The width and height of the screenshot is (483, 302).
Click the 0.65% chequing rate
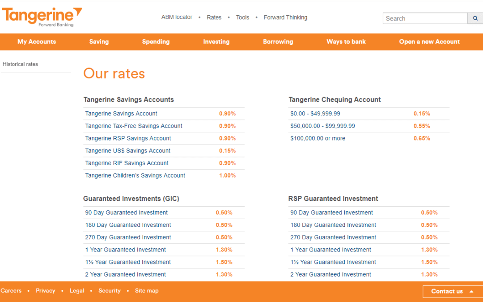pyautogui.click(x=422, y=138)
